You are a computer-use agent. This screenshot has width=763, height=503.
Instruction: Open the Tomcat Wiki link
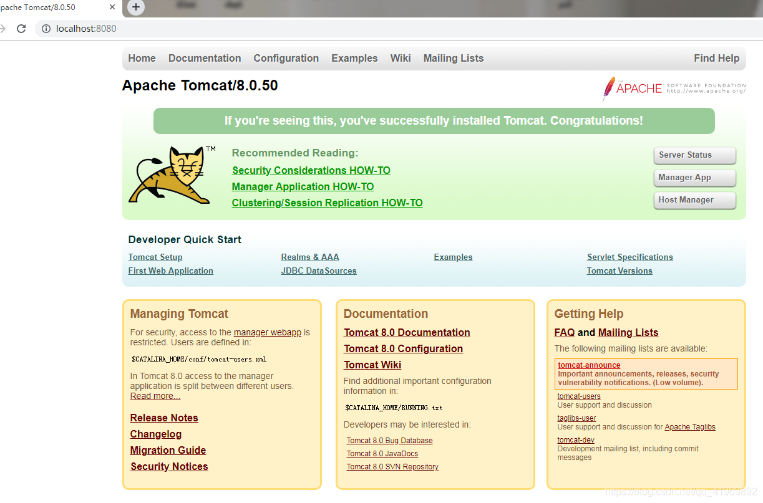(x=372, y=365)
